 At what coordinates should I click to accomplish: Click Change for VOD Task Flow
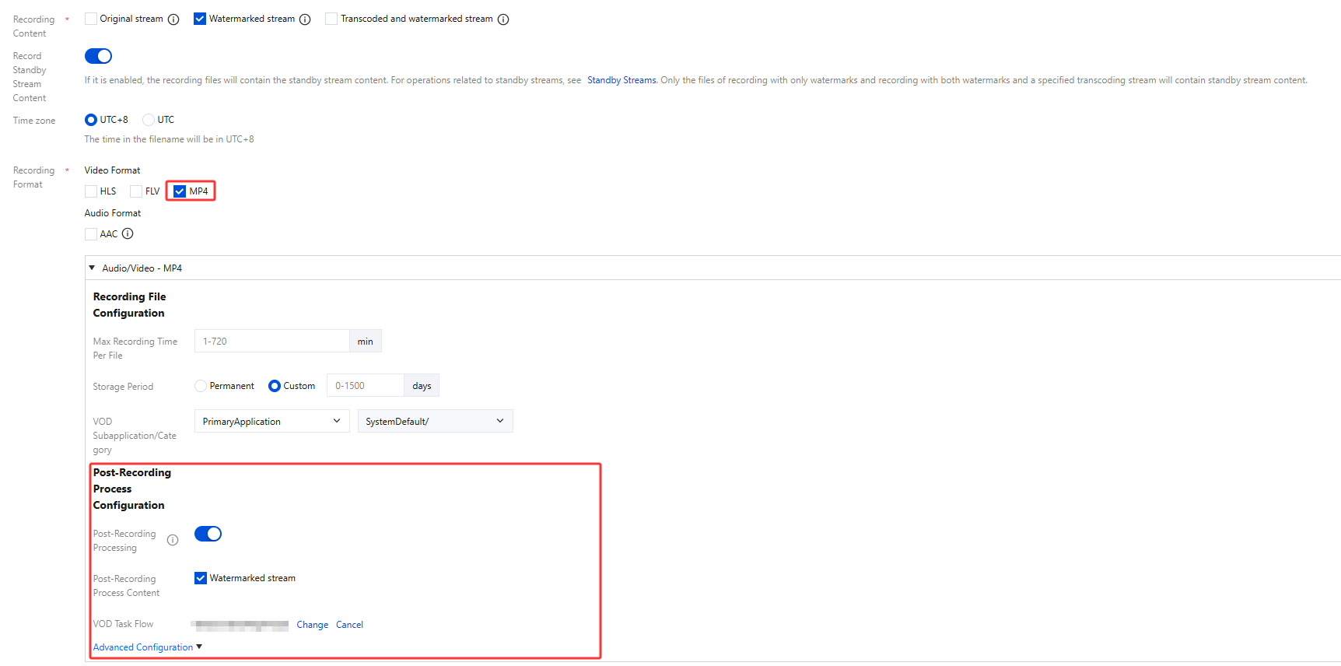312,625
